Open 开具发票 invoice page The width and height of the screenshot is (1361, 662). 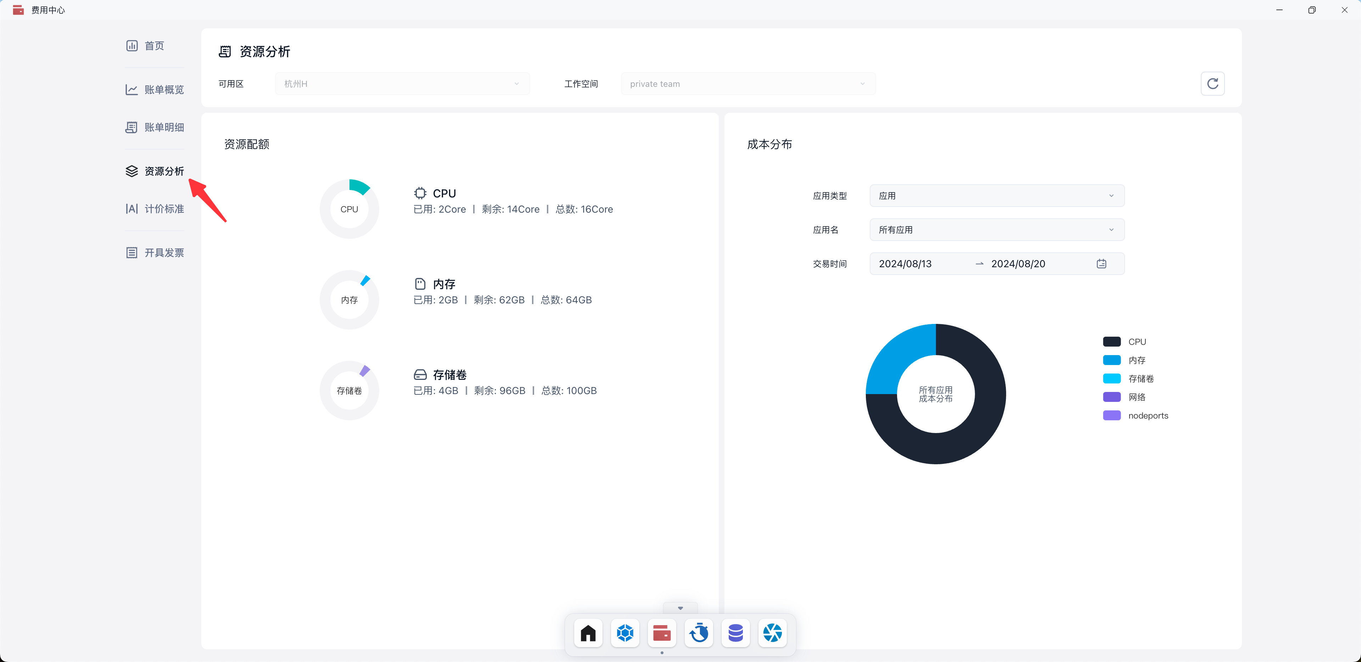[x=154, y=253]
